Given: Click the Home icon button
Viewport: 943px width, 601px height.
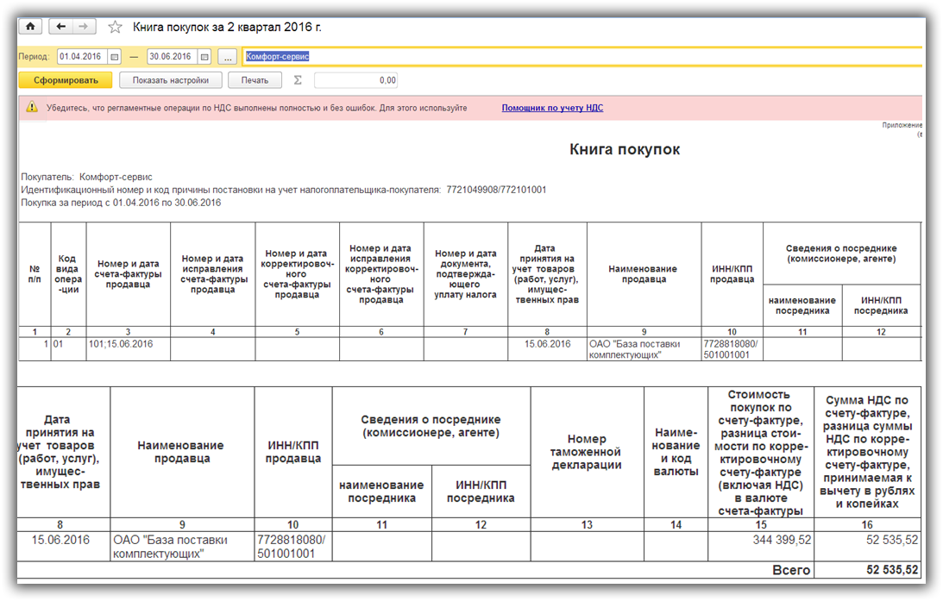Looking at the screenshot, I should coord(30,27).
